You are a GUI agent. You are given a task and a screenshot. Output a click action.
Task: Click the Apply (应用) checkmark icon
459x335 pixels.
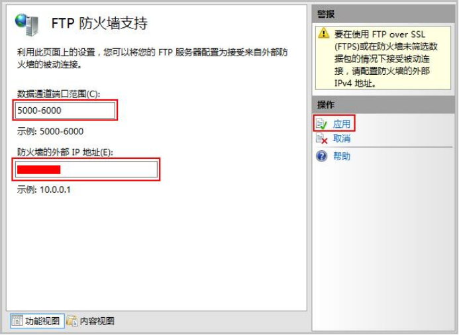point(322,124)
